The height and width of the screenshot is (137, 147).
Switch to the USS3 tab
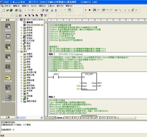[84, 118]
